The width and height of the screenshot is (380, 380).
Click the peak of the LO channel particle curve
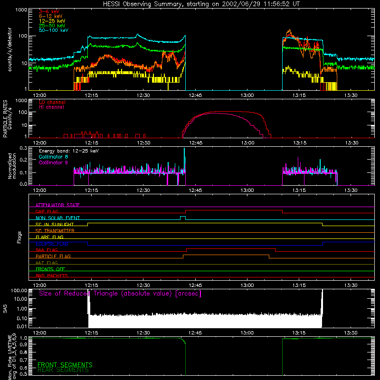click(228, 112)
